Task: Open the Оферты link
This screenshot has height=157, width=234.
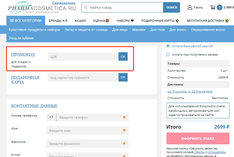Action: (x=199, y=152)
